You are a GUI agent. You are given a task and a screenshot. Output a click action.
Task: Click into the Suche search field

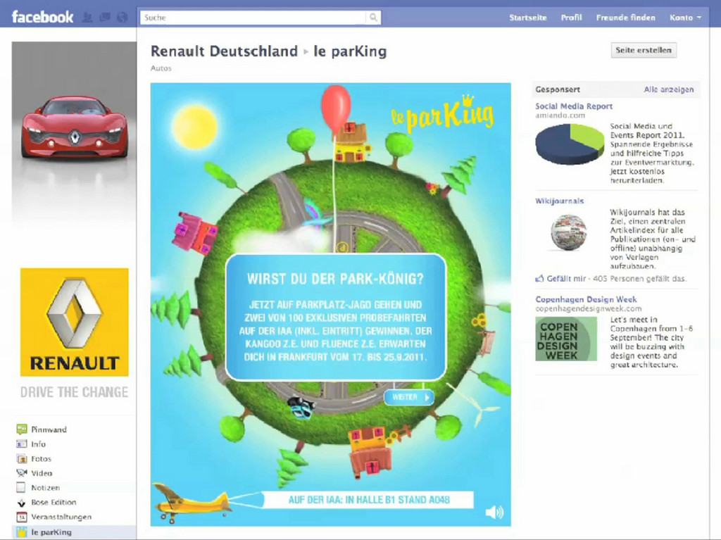253,18
